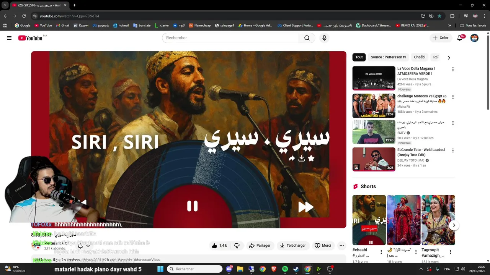Start voice search with microphone icon
Image resolution: width=490 pixels, height=275 pixels.
(x=324, y=38)
